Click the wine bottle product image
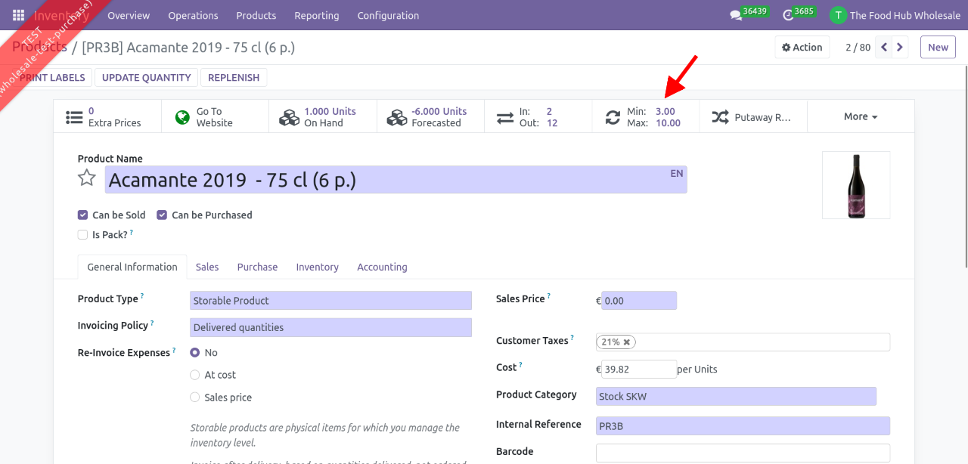The height and width of the screenshot is (464, 968). 856,185
